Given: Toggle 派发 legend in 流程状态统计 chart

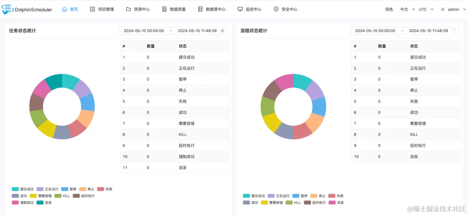Looking at the screenshot, I should click(336, 202).
